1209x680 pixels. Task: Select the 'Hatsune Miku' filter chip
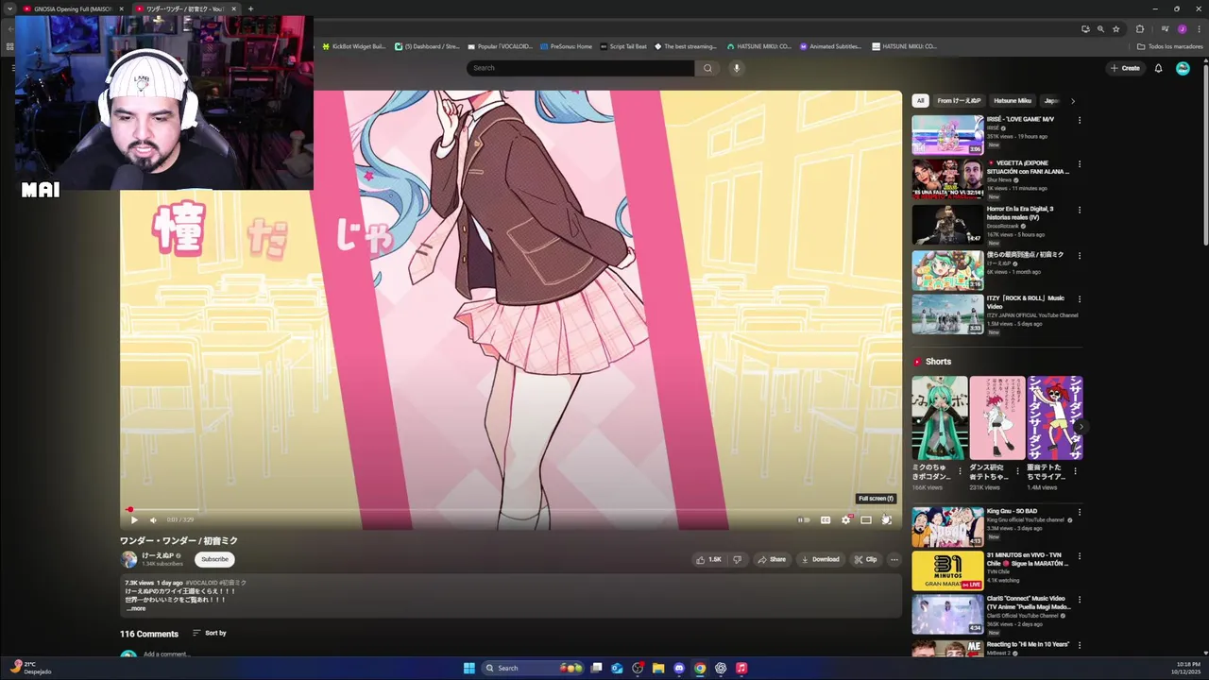tap(1013, 100)
